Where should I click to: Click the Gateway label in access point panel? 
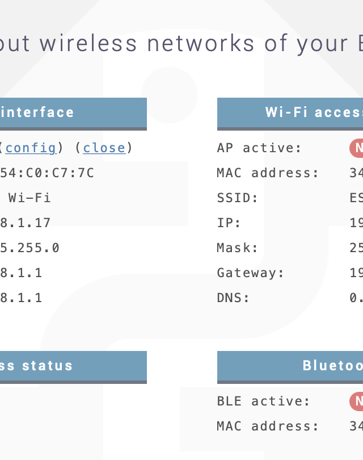[251, 273]
